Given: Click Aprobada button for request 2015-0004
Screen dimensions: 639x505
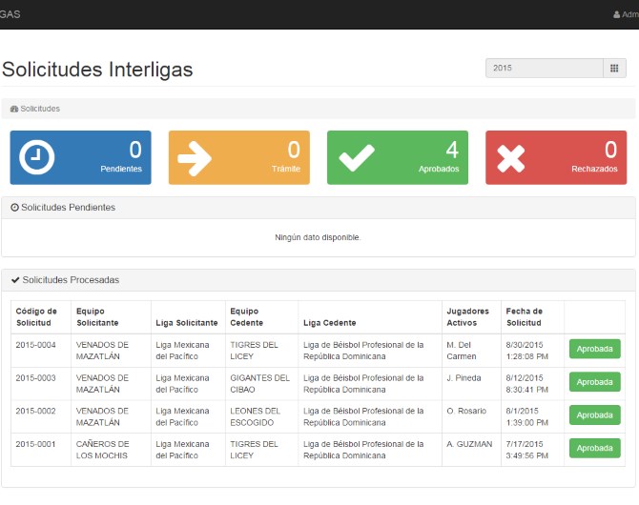Looking at the screenshot, I should click(x=594, y=349).
